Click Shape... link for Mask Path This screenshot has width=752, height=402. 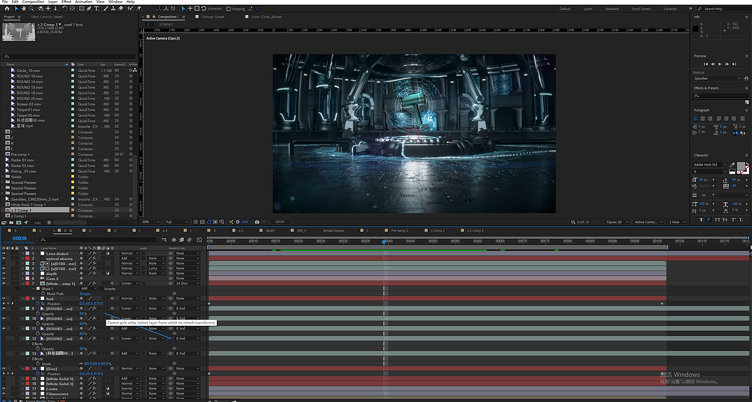86,294
